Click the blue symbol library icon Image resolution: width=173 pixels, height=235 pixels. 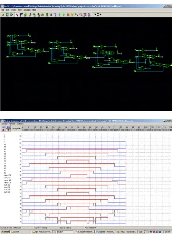[x=89, y=15]
